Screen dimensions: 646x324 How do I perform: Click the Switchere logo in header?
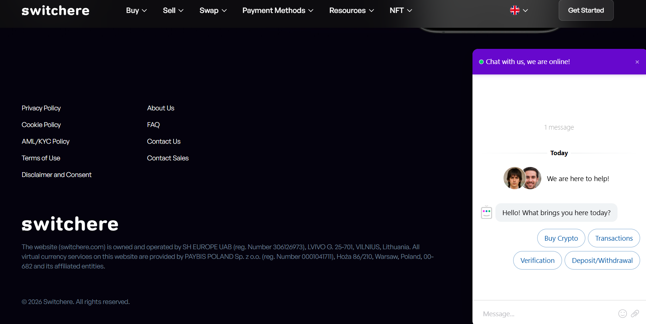click(55, 10)
